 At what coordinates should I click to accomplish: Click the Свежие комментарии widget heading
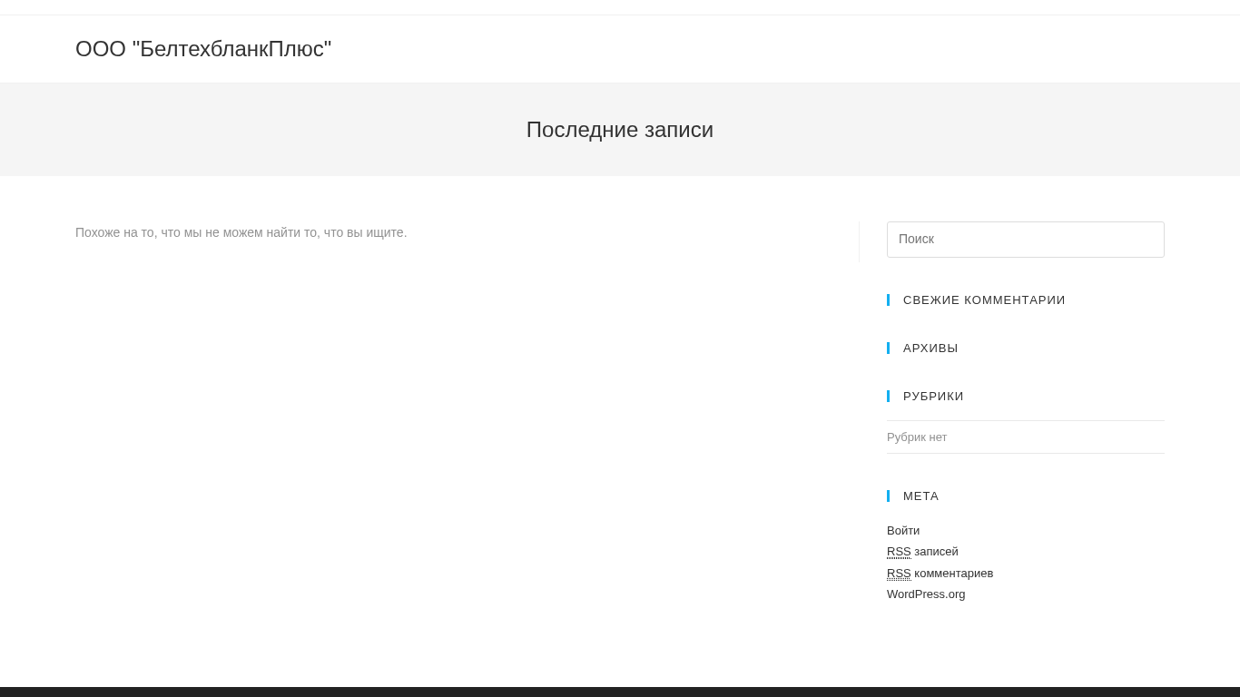click(984, 300)
